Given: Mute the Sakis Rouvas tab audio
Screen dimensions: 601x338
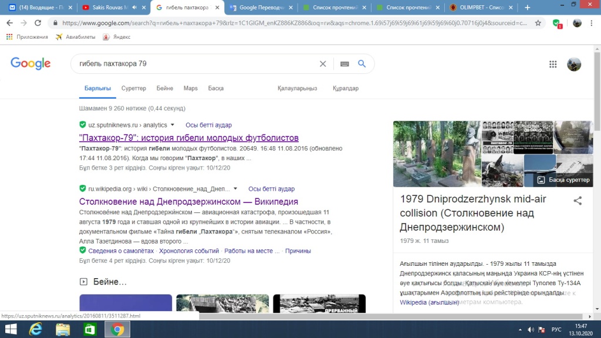Looking at the screenshot, I should pos(134,7).
